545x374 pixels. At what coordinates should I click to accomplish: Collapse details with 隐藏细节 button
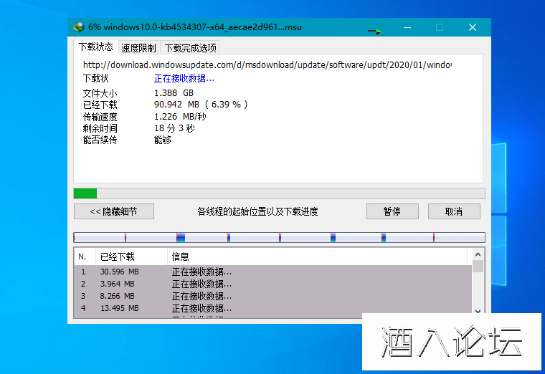click(x=113, y=211)
